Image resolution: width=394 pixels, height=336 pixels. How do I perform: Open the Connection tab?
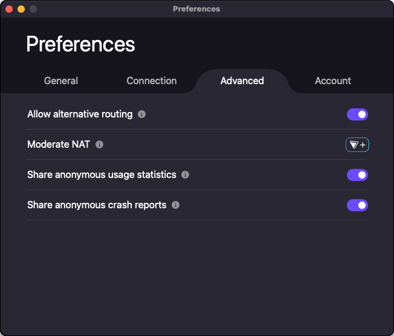(x=152, y=81)
